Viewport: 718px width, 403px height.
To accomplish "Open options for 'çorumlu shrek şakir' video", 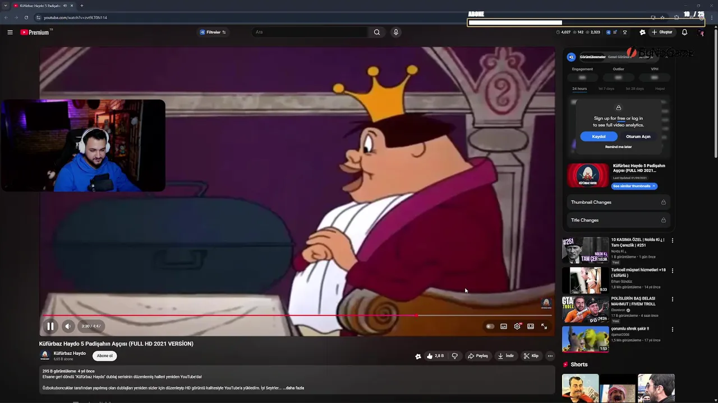I will coord(673,330).
